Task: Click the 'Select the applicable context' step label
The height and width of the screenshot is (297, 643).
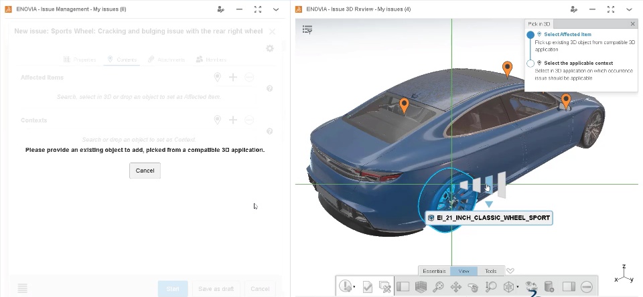Action: point(578,63)
